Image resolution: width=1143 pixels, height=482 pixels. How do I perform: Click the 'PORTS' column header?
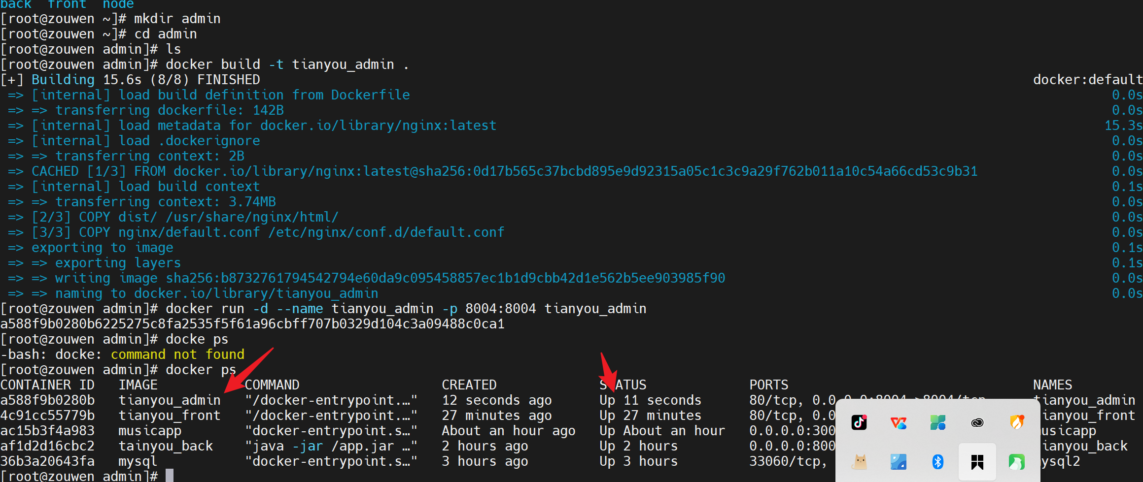(769, 385)
